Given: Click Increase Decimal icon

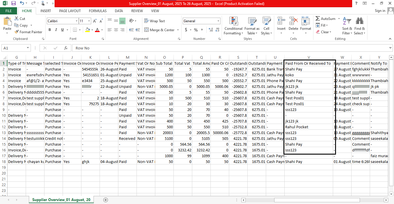Looking at the screenshot, I should click(x=210, y=30).
